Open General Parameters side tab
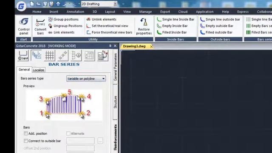Screen dimensions: 272x153 [x=115, y=67]
